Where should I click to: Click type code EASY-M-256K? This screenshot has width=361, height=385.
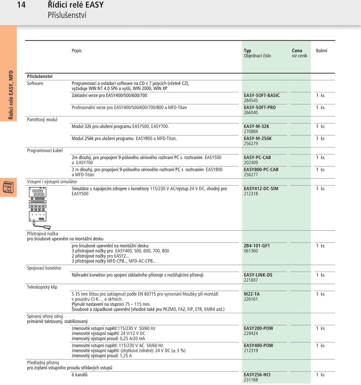(x=258, y=138)
